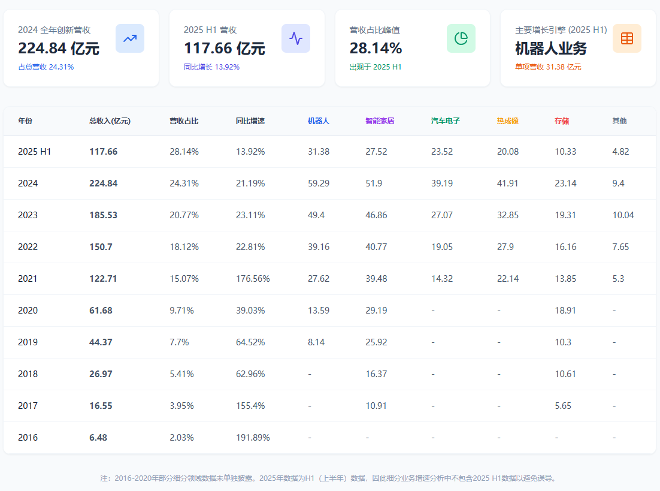Select the 2016 row year cell
This screenshot has width=660, height=491.
click(x=28, y=438)
